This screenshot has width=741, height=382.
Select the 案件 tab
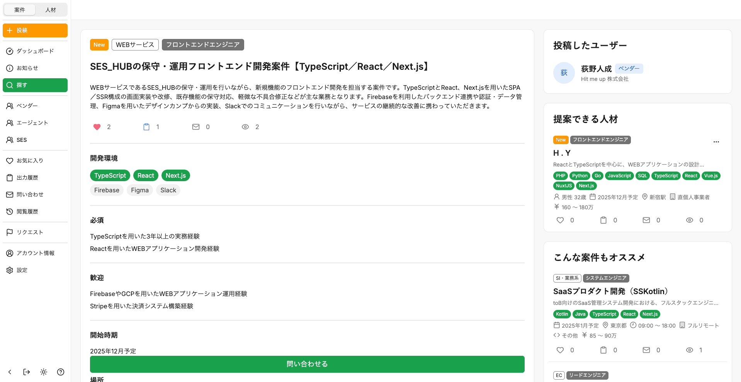tap(20, 10)
